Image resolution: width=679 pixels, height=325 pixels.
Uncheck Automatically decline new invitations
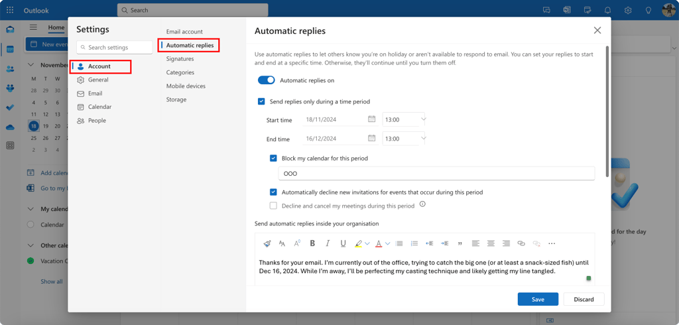[273, 192]
